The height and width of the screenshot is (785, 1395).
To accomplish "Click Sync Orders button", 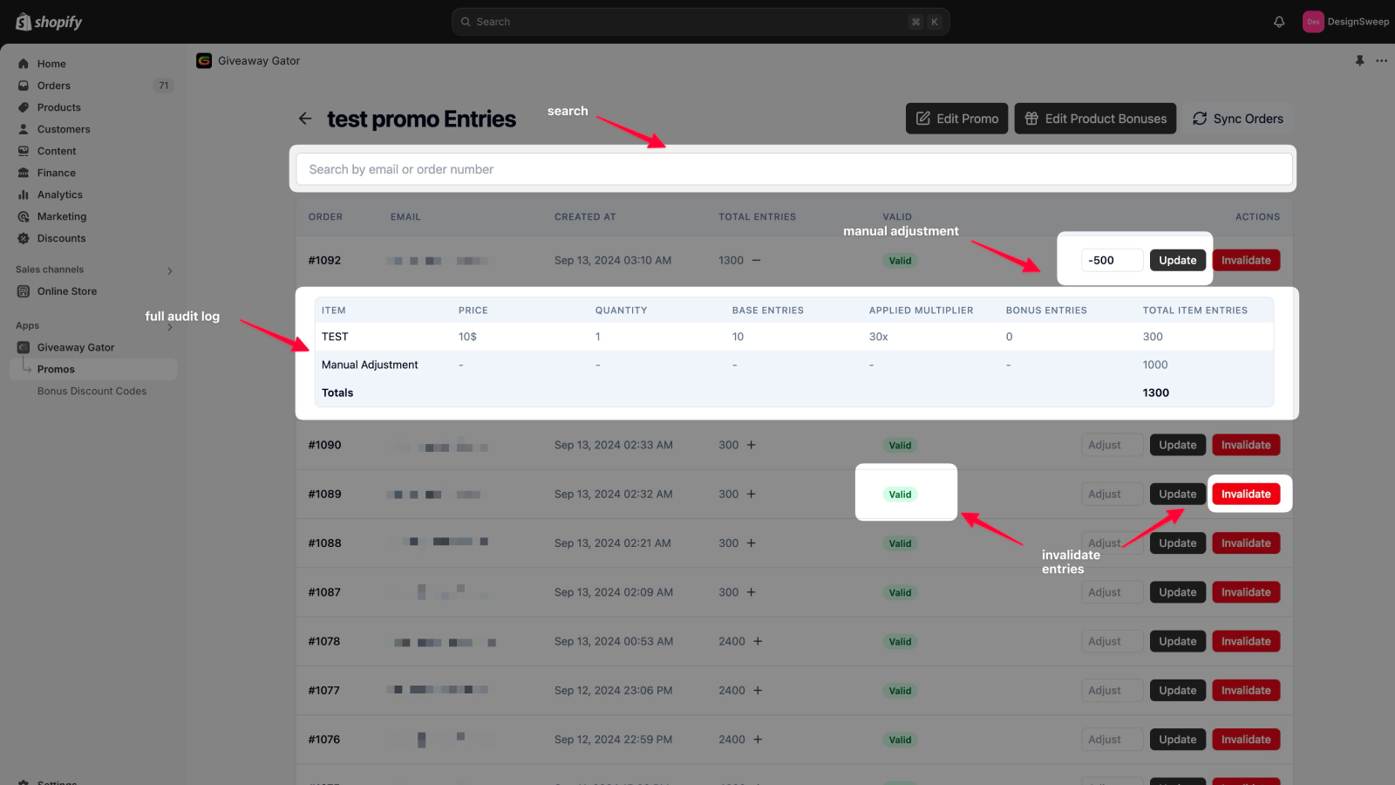I will coord(1237,119).
